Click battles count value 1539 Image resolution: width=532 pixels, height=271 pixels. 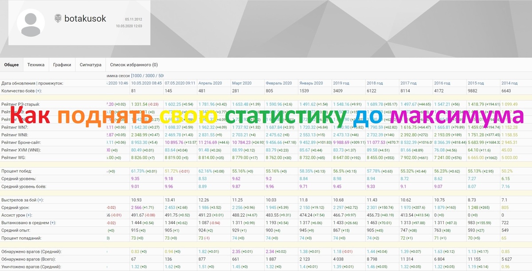tap(305, 91)
